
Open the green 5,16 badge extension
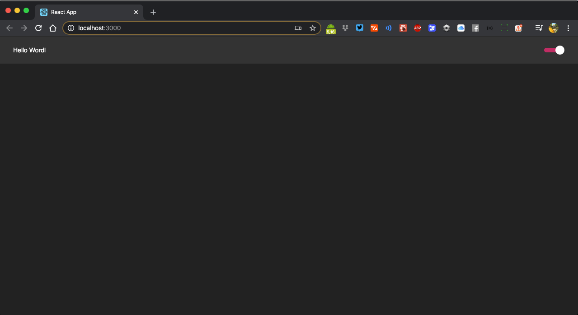click(331, 29)
